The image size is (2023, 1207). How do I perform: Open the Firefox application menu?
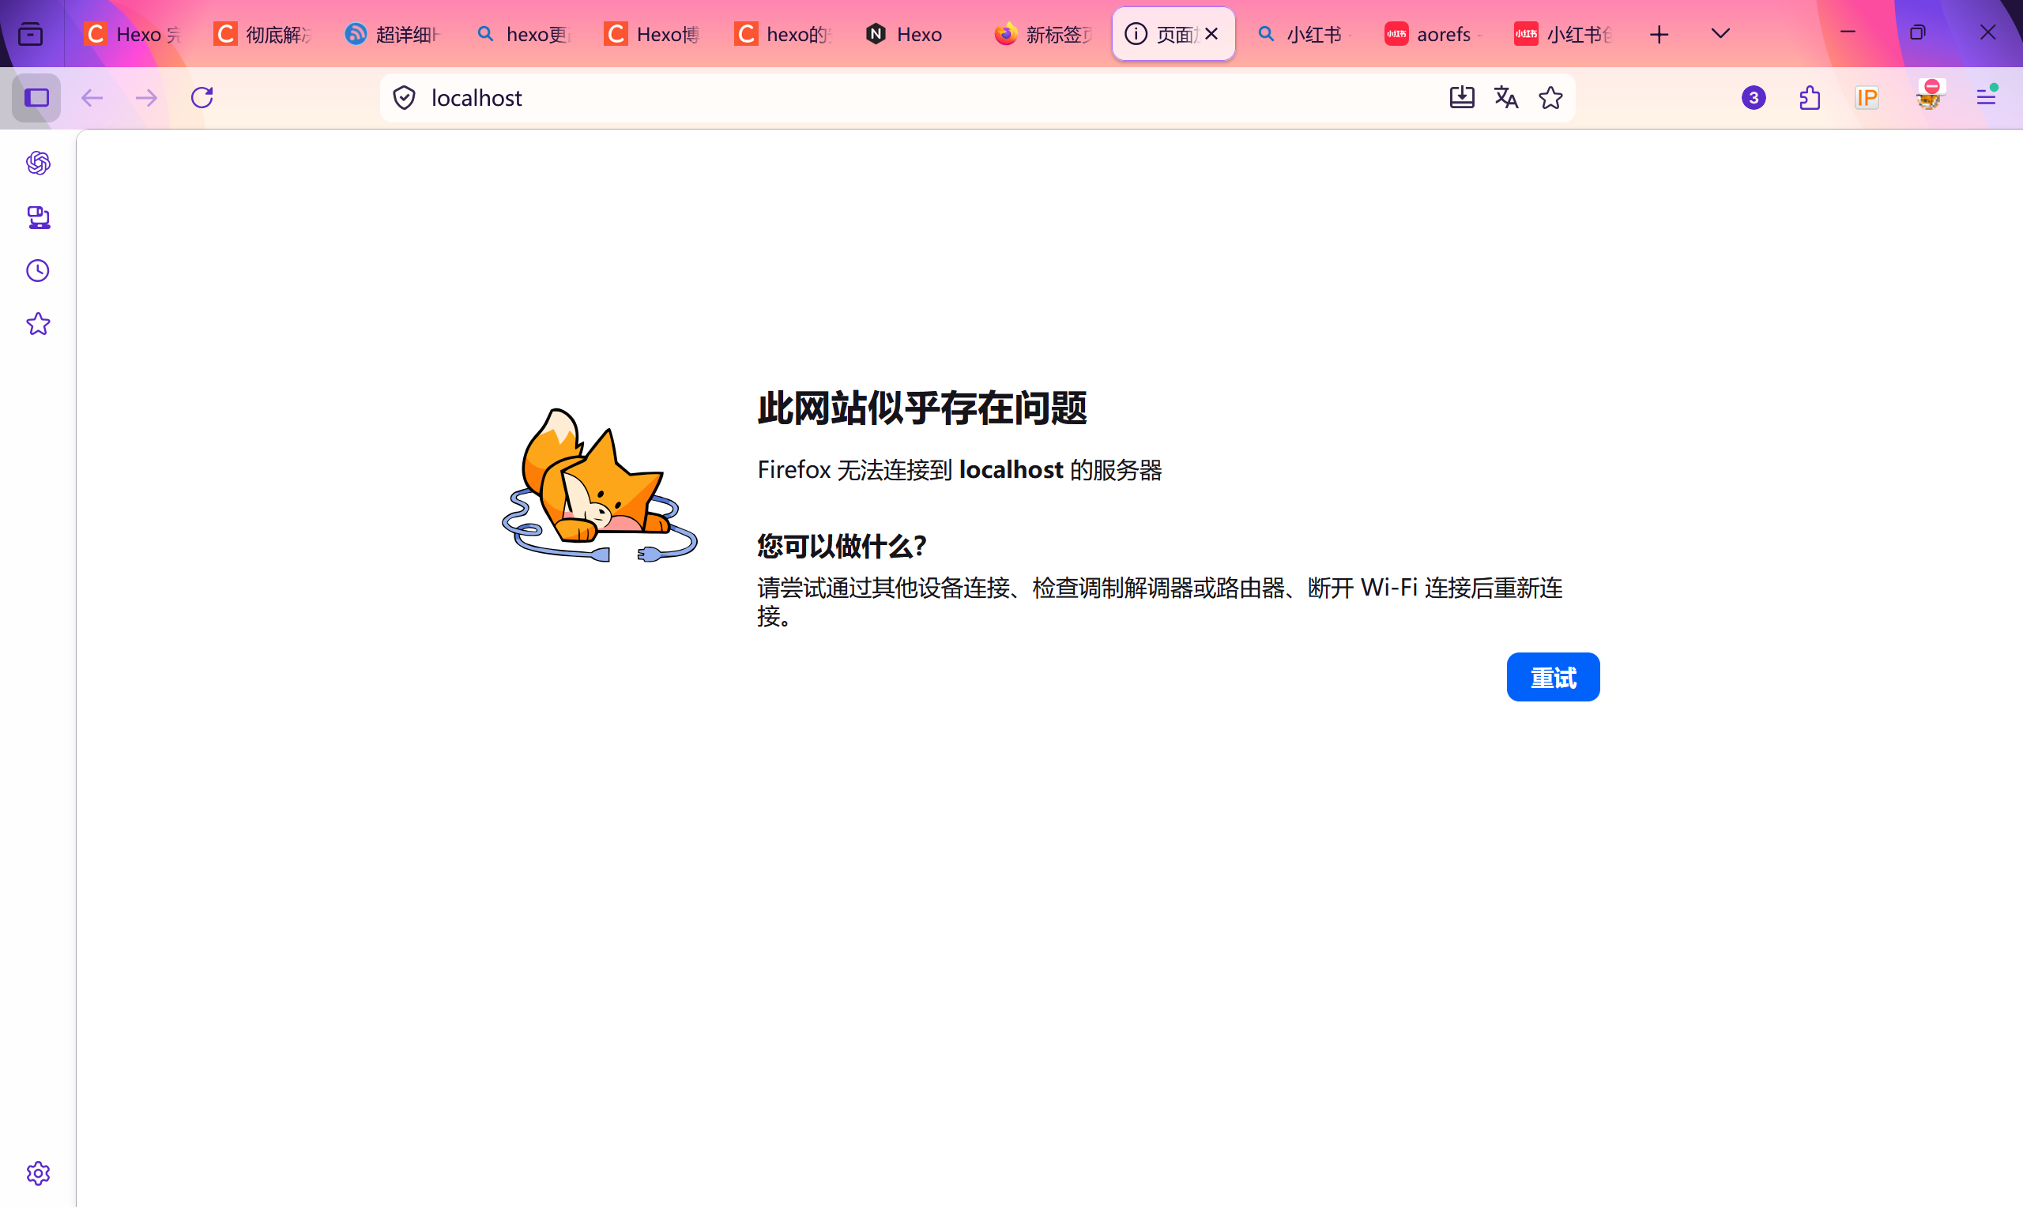pyautogui.click(x=1987, y=98)
